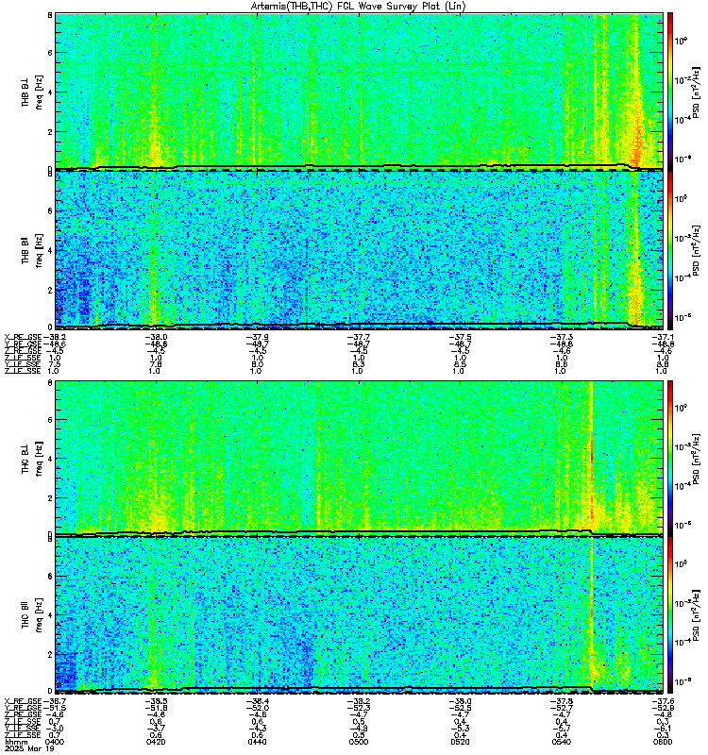Image resolution: width=708 pixels, height=755 pixels.
Task: Click the PSD [nT²/Hz] label of the top color bar
Action: (x=696, y=92)
